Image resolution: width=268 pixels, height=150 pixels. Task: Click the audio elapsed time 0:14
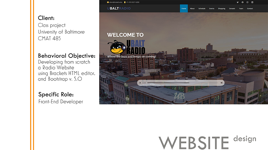(x=144, y=83)
